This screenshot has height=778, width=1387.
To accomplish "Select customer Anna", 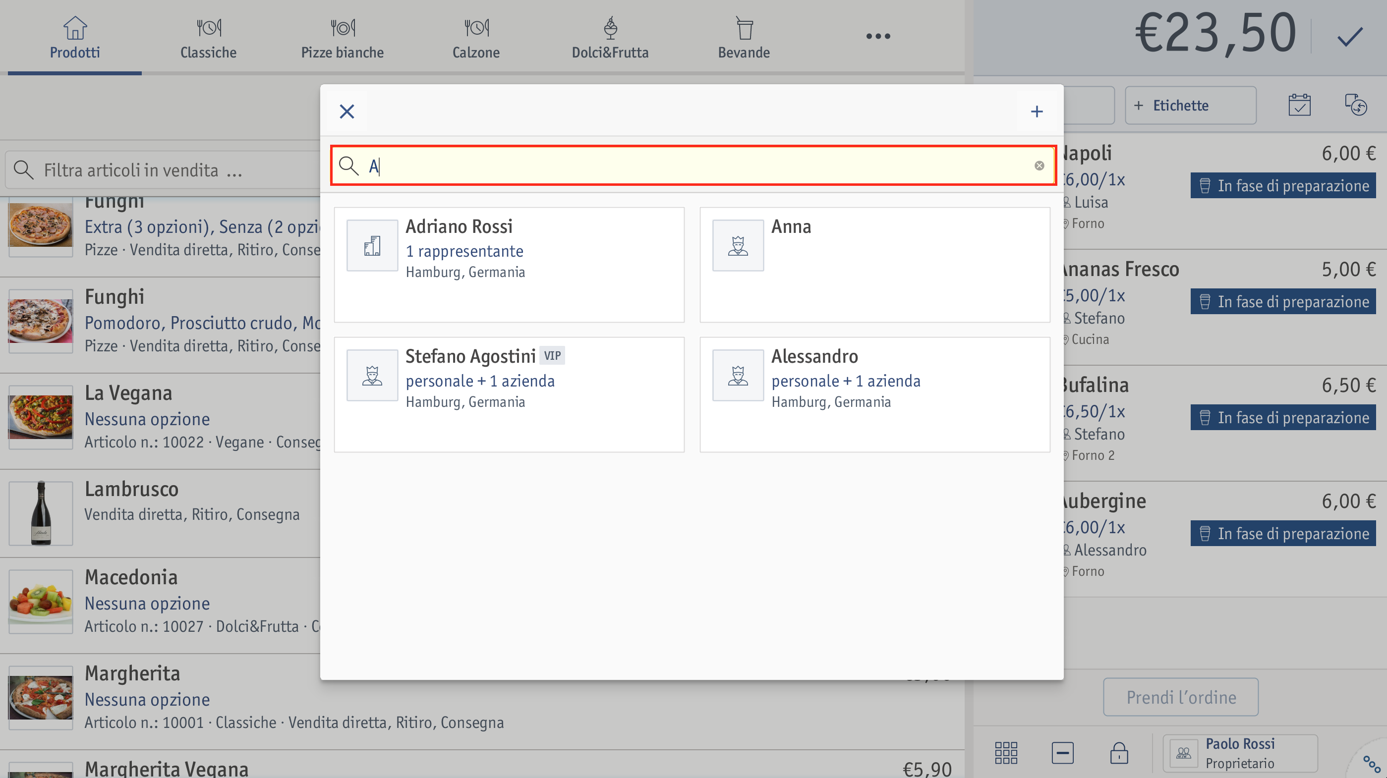I will 874,265.
